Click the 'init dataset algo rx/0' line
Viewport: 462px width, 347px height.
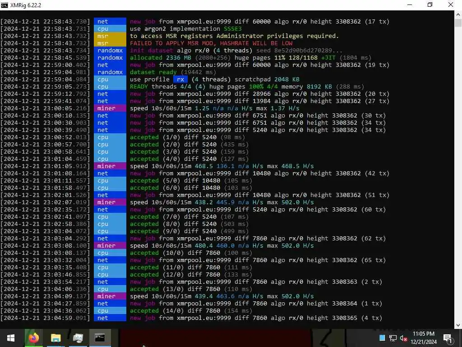pyautogui.click(x=236, y=51)
